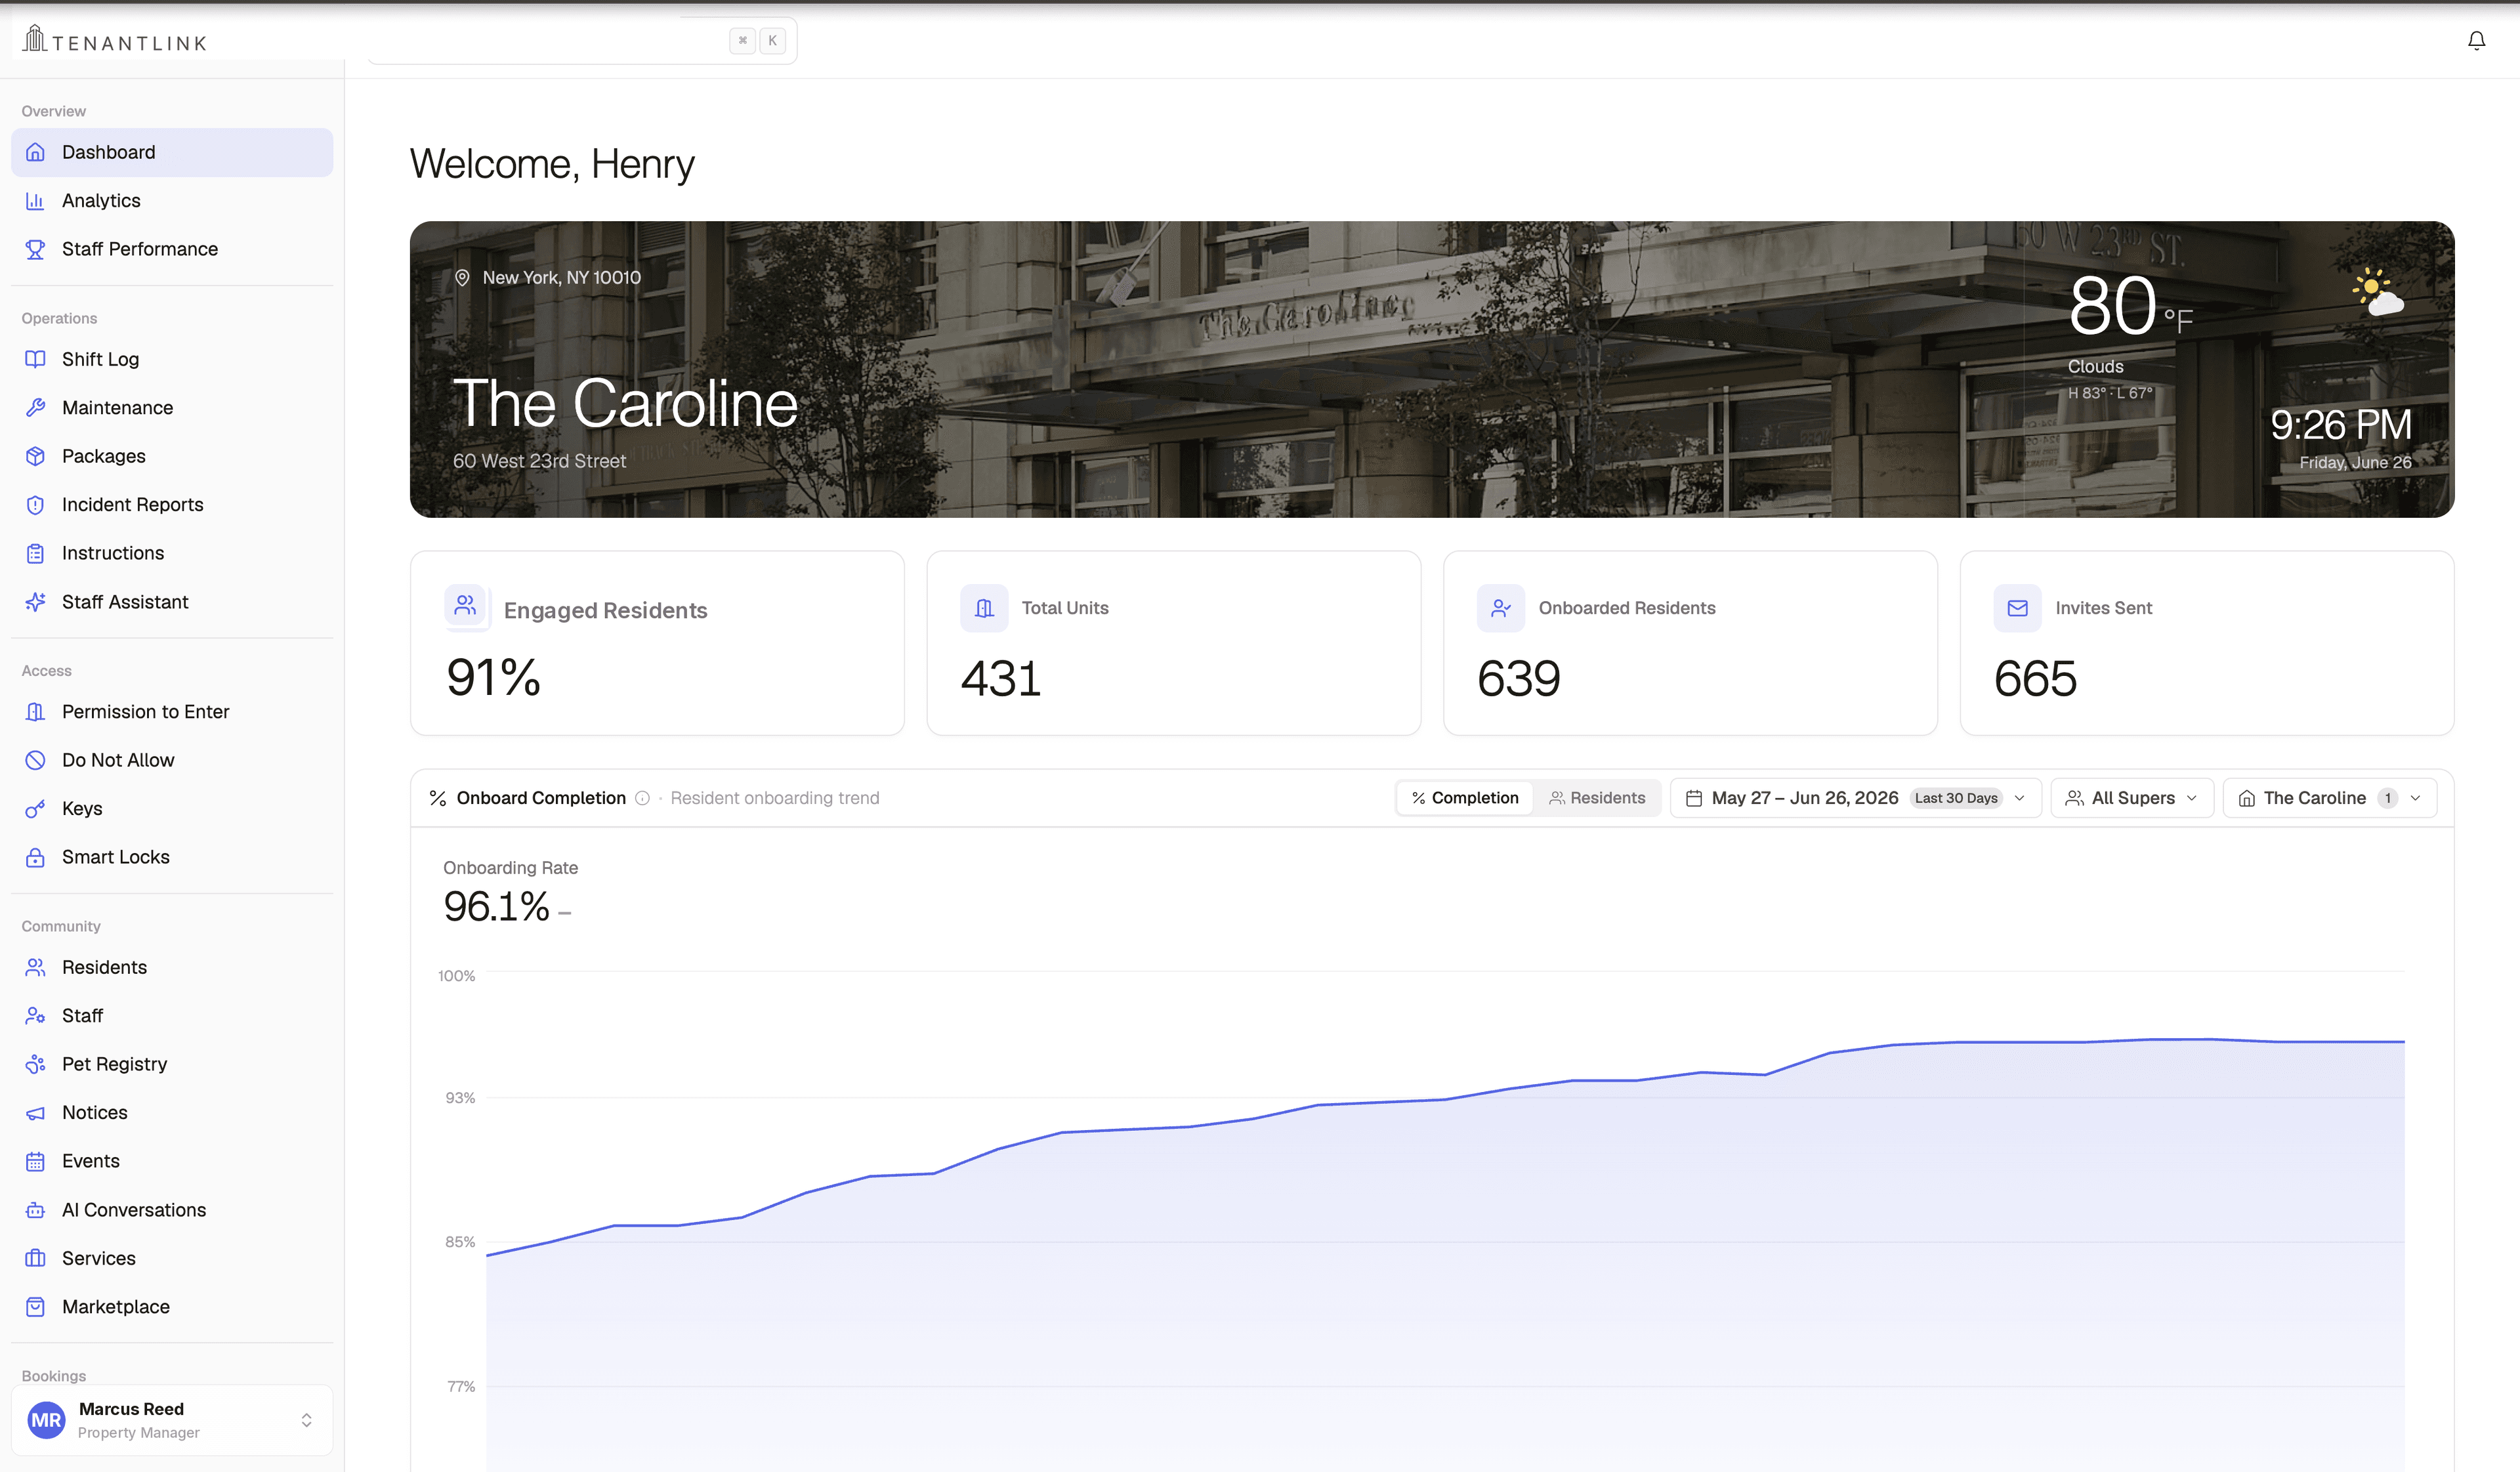Viewport: 2520px width, 1472px height.
Task: Click the Smart Locks padlock icon
Action: (x=35, y=857)
